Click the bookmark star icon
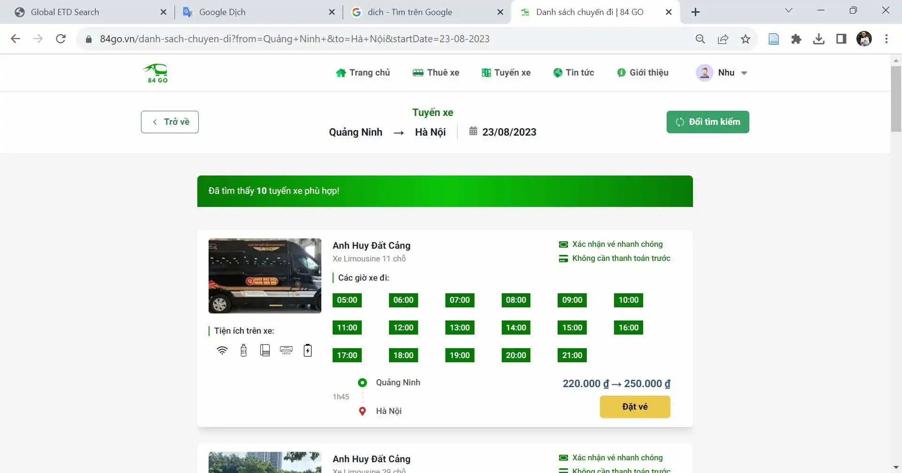The image size is (902, 473). coord(746,39)
